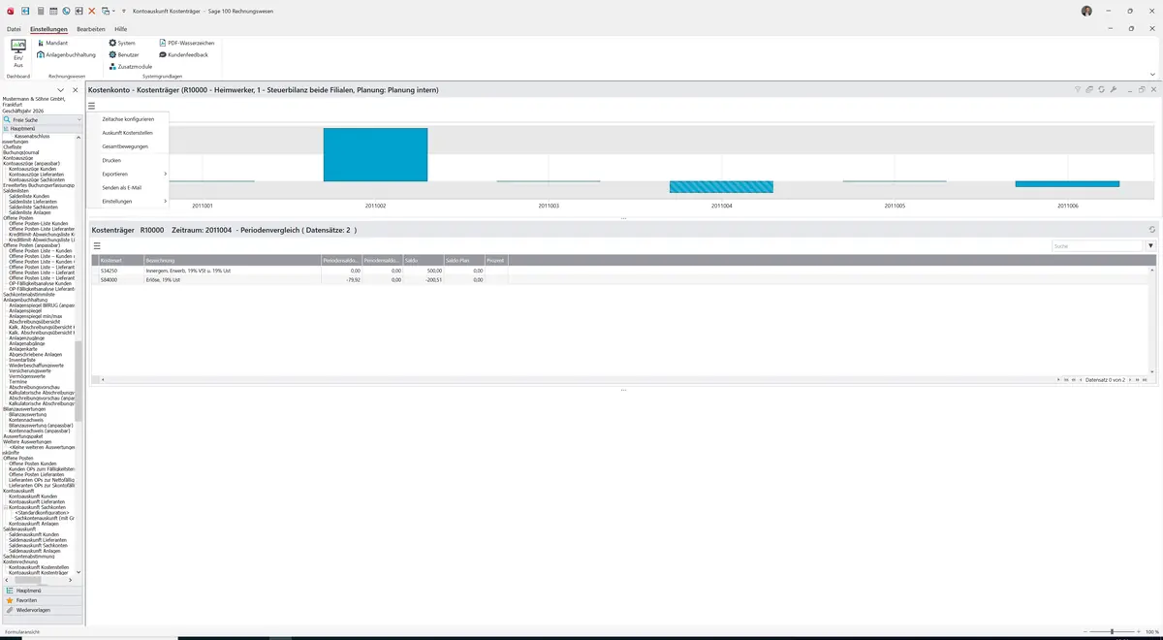Click the large blue bar for period 2011002
1163x640 pixels.
tap(375, 155)
